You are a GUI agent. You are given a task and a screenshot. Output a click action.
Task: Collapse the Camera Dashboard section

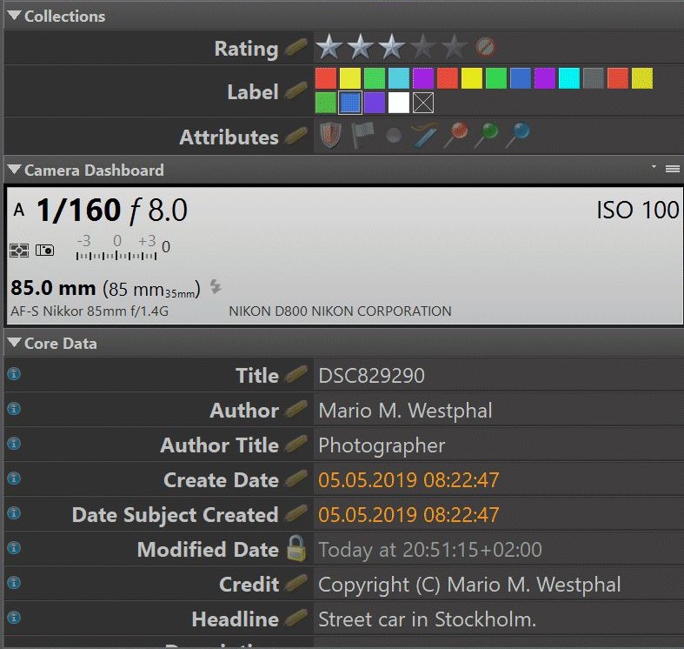pos(14,170)
